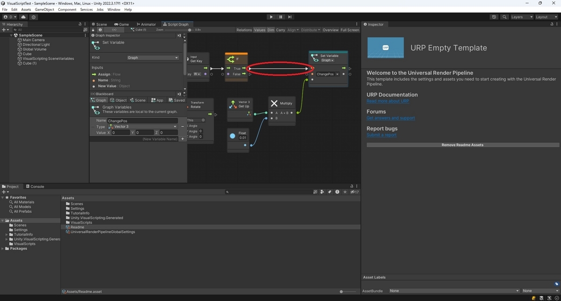Click Project search by label icon
Viewport: 561px width, 301px height.
[x=330, y=192]
